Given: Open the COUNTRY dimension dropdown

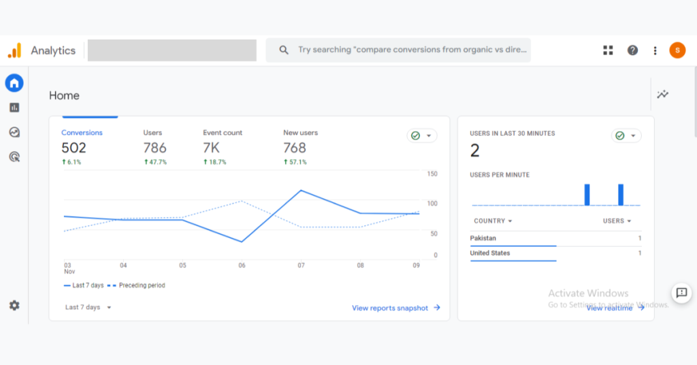Looking at the screenshot, I should click(493, 221).
